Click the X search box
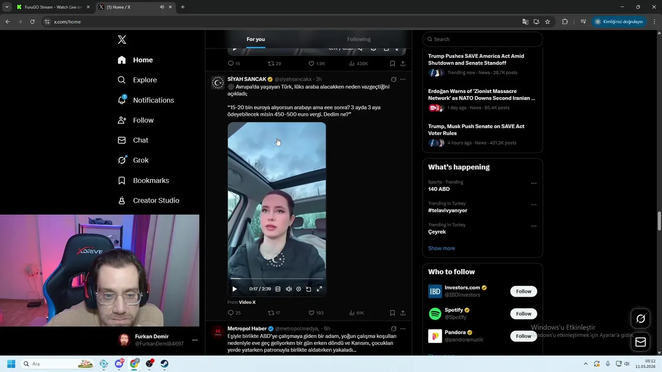 tap(483, 39)
